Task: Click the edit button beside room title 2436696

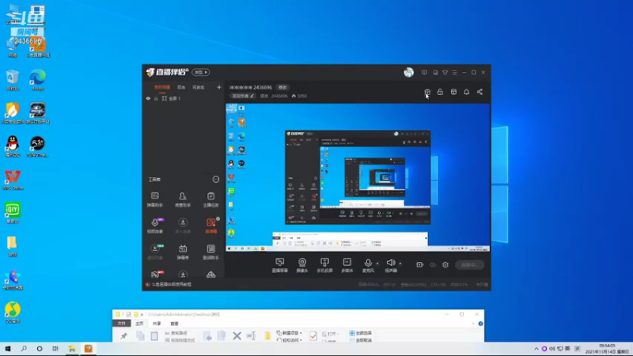Action: tap(282, 87)
